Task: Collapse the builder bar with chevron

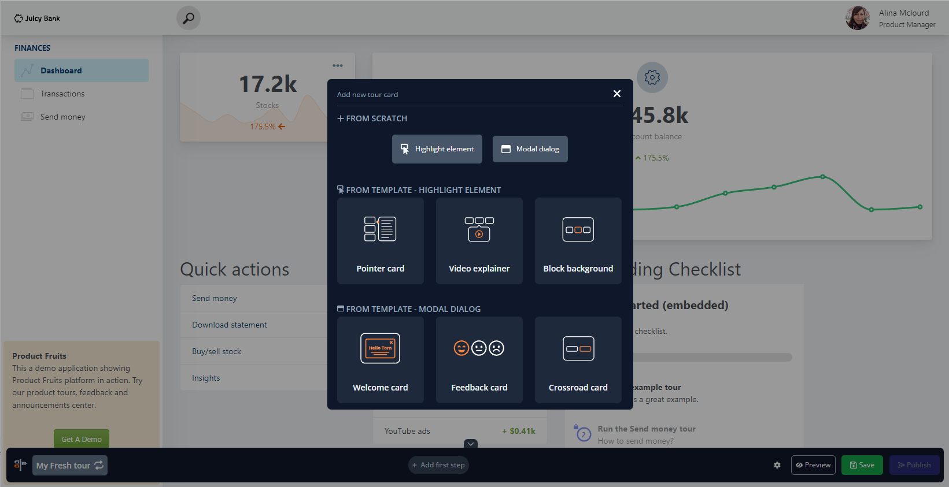Action: pyautogui.click(x=471, y=444)
